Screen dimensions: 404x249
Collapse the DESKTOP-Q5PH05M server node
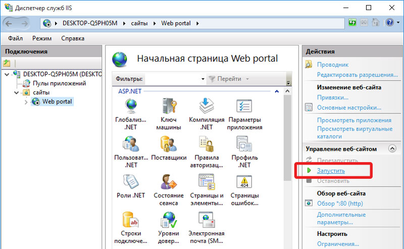7,75
